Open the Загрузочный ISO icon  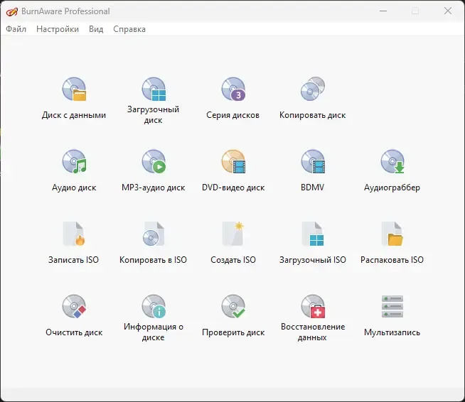pos(313,234)
